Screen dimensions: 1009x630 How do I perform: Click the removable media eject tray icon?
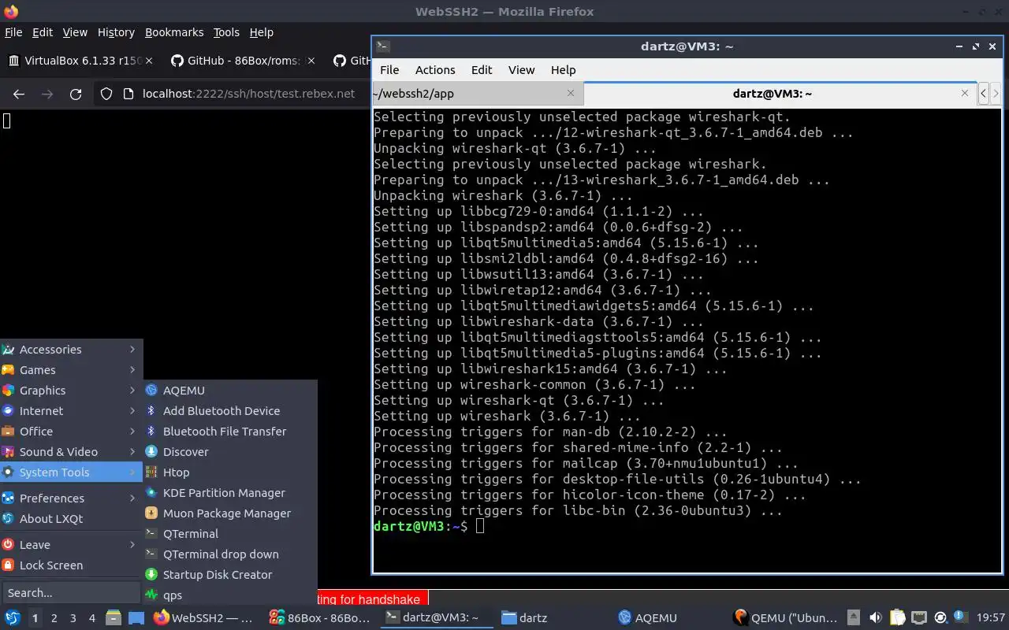click(x=854, y=618)
